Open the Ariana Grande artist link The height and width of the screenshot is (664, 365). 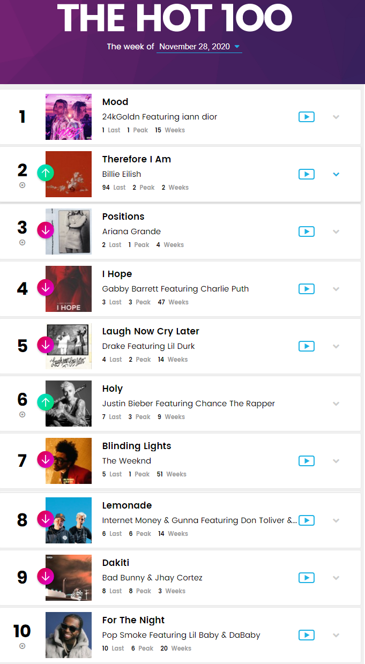131,232
